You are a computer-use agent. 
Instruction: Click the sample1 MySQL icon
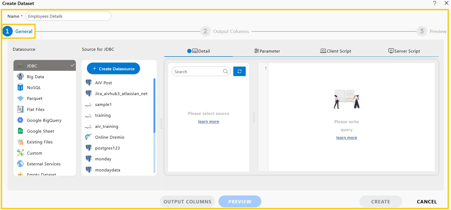(x=89, y=105)
